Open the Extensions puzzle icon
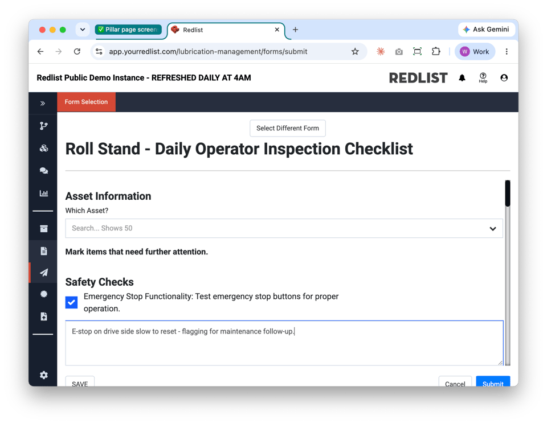 436,52
